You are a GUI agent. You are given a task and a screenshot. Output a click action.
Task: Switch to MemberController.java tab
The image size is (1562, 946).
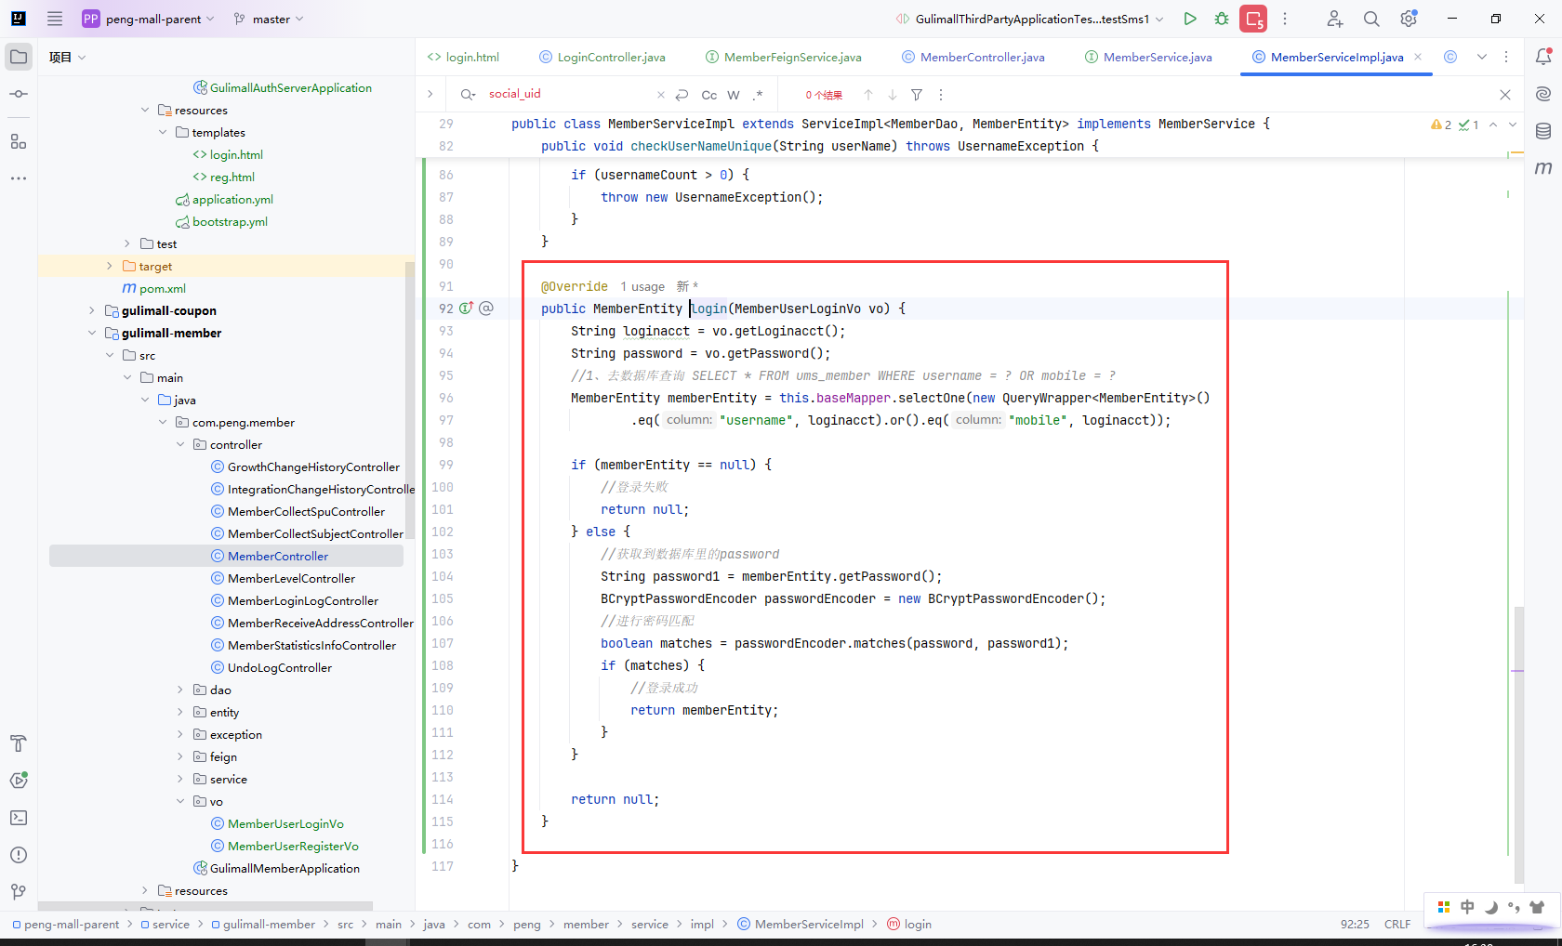[x=973, y=57]
